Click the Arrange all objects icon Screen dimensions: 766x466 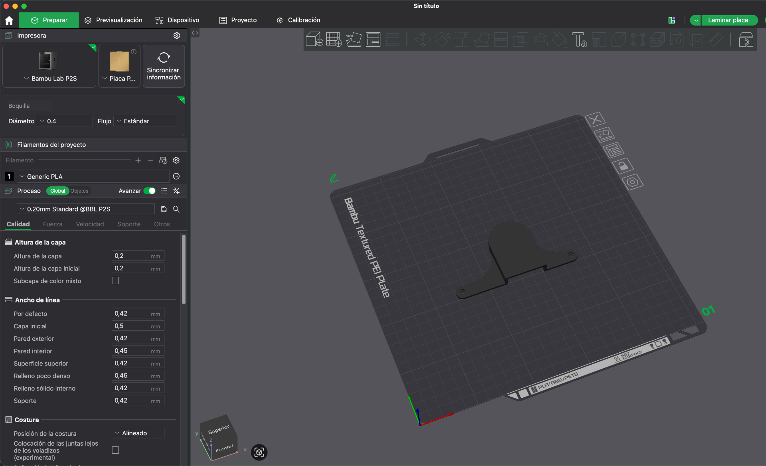point(373,39)
